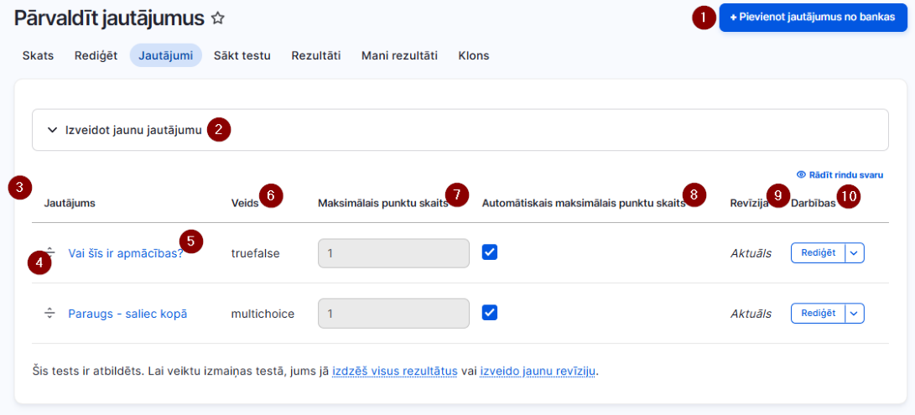Click Rediģēt button for 'Vai šīs ir apmācības?'
Viewport: 915px width, 415px height.
click(x=818, y=252)
